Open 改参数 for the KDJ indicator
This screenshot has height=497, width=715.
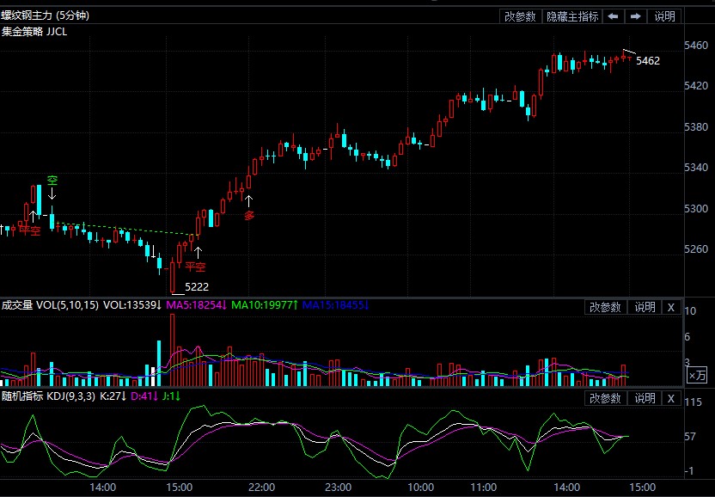[606, 398]
